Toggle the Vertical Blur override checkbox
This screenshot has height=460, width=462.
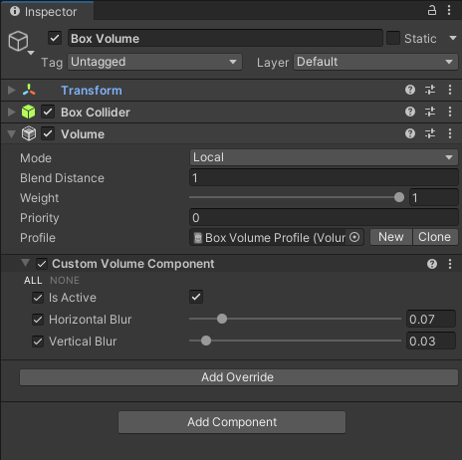(38, 342)
